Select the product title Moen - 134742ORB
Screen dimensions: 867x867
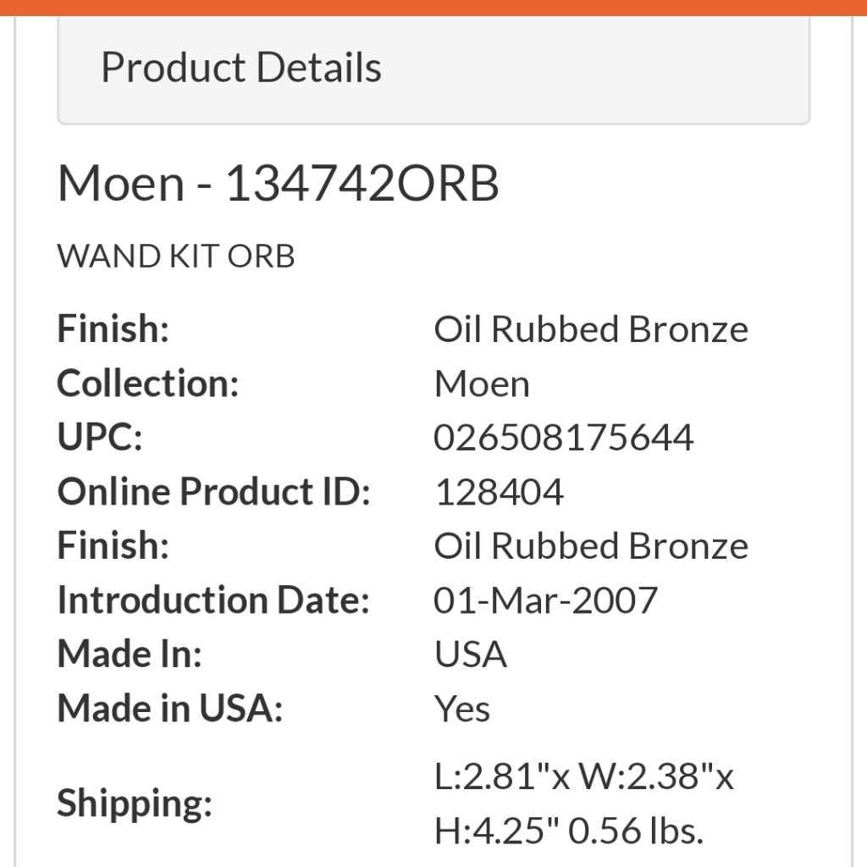(x=279, y=182)
